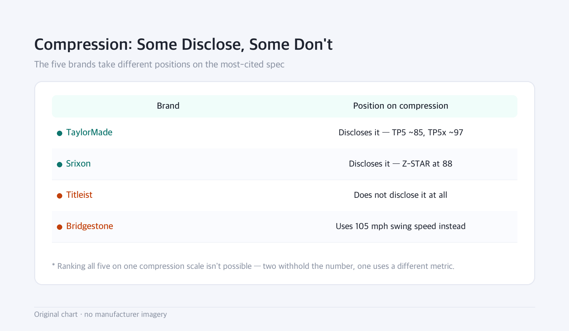The width and height of the screenshot is (569, 331).
Task: Click the subtitle about five brands' positions
Action: coord(159,64)
